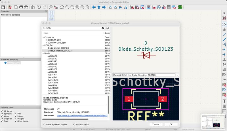Collapse the PCM_fab library node
This screenshot has height=131, width=227.
pyautogui.click(x=43, y=45)
